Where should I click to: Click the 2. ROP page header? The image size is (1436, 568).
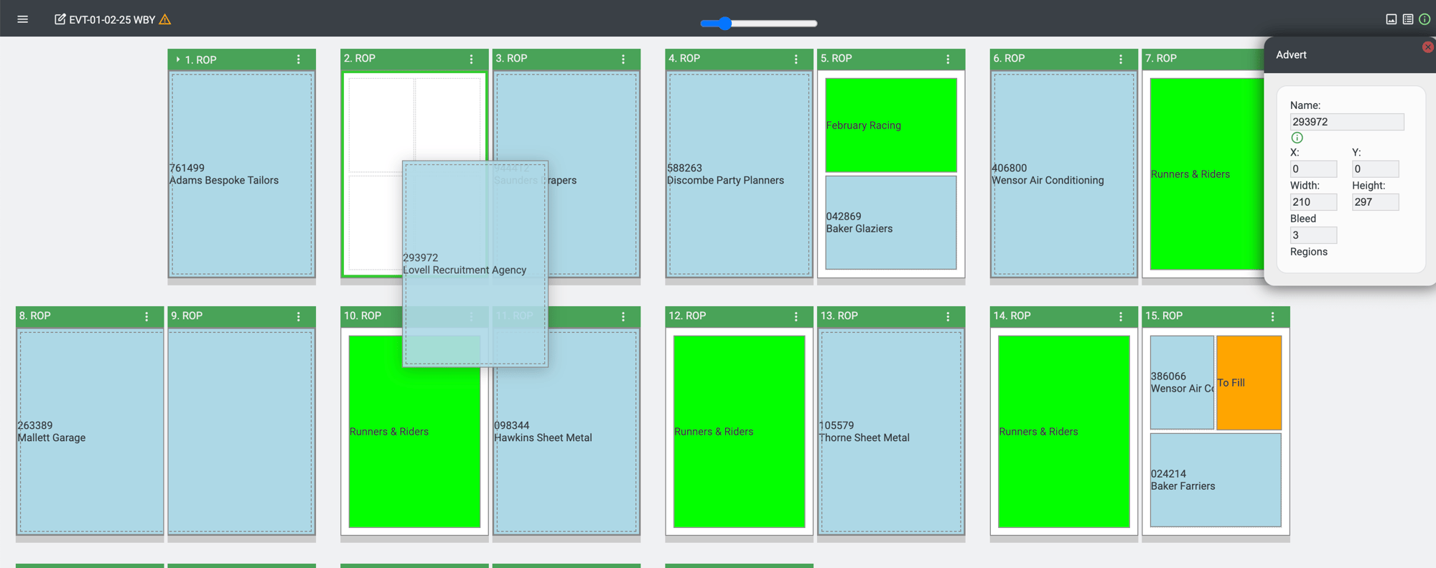click(x=414, y=59)
